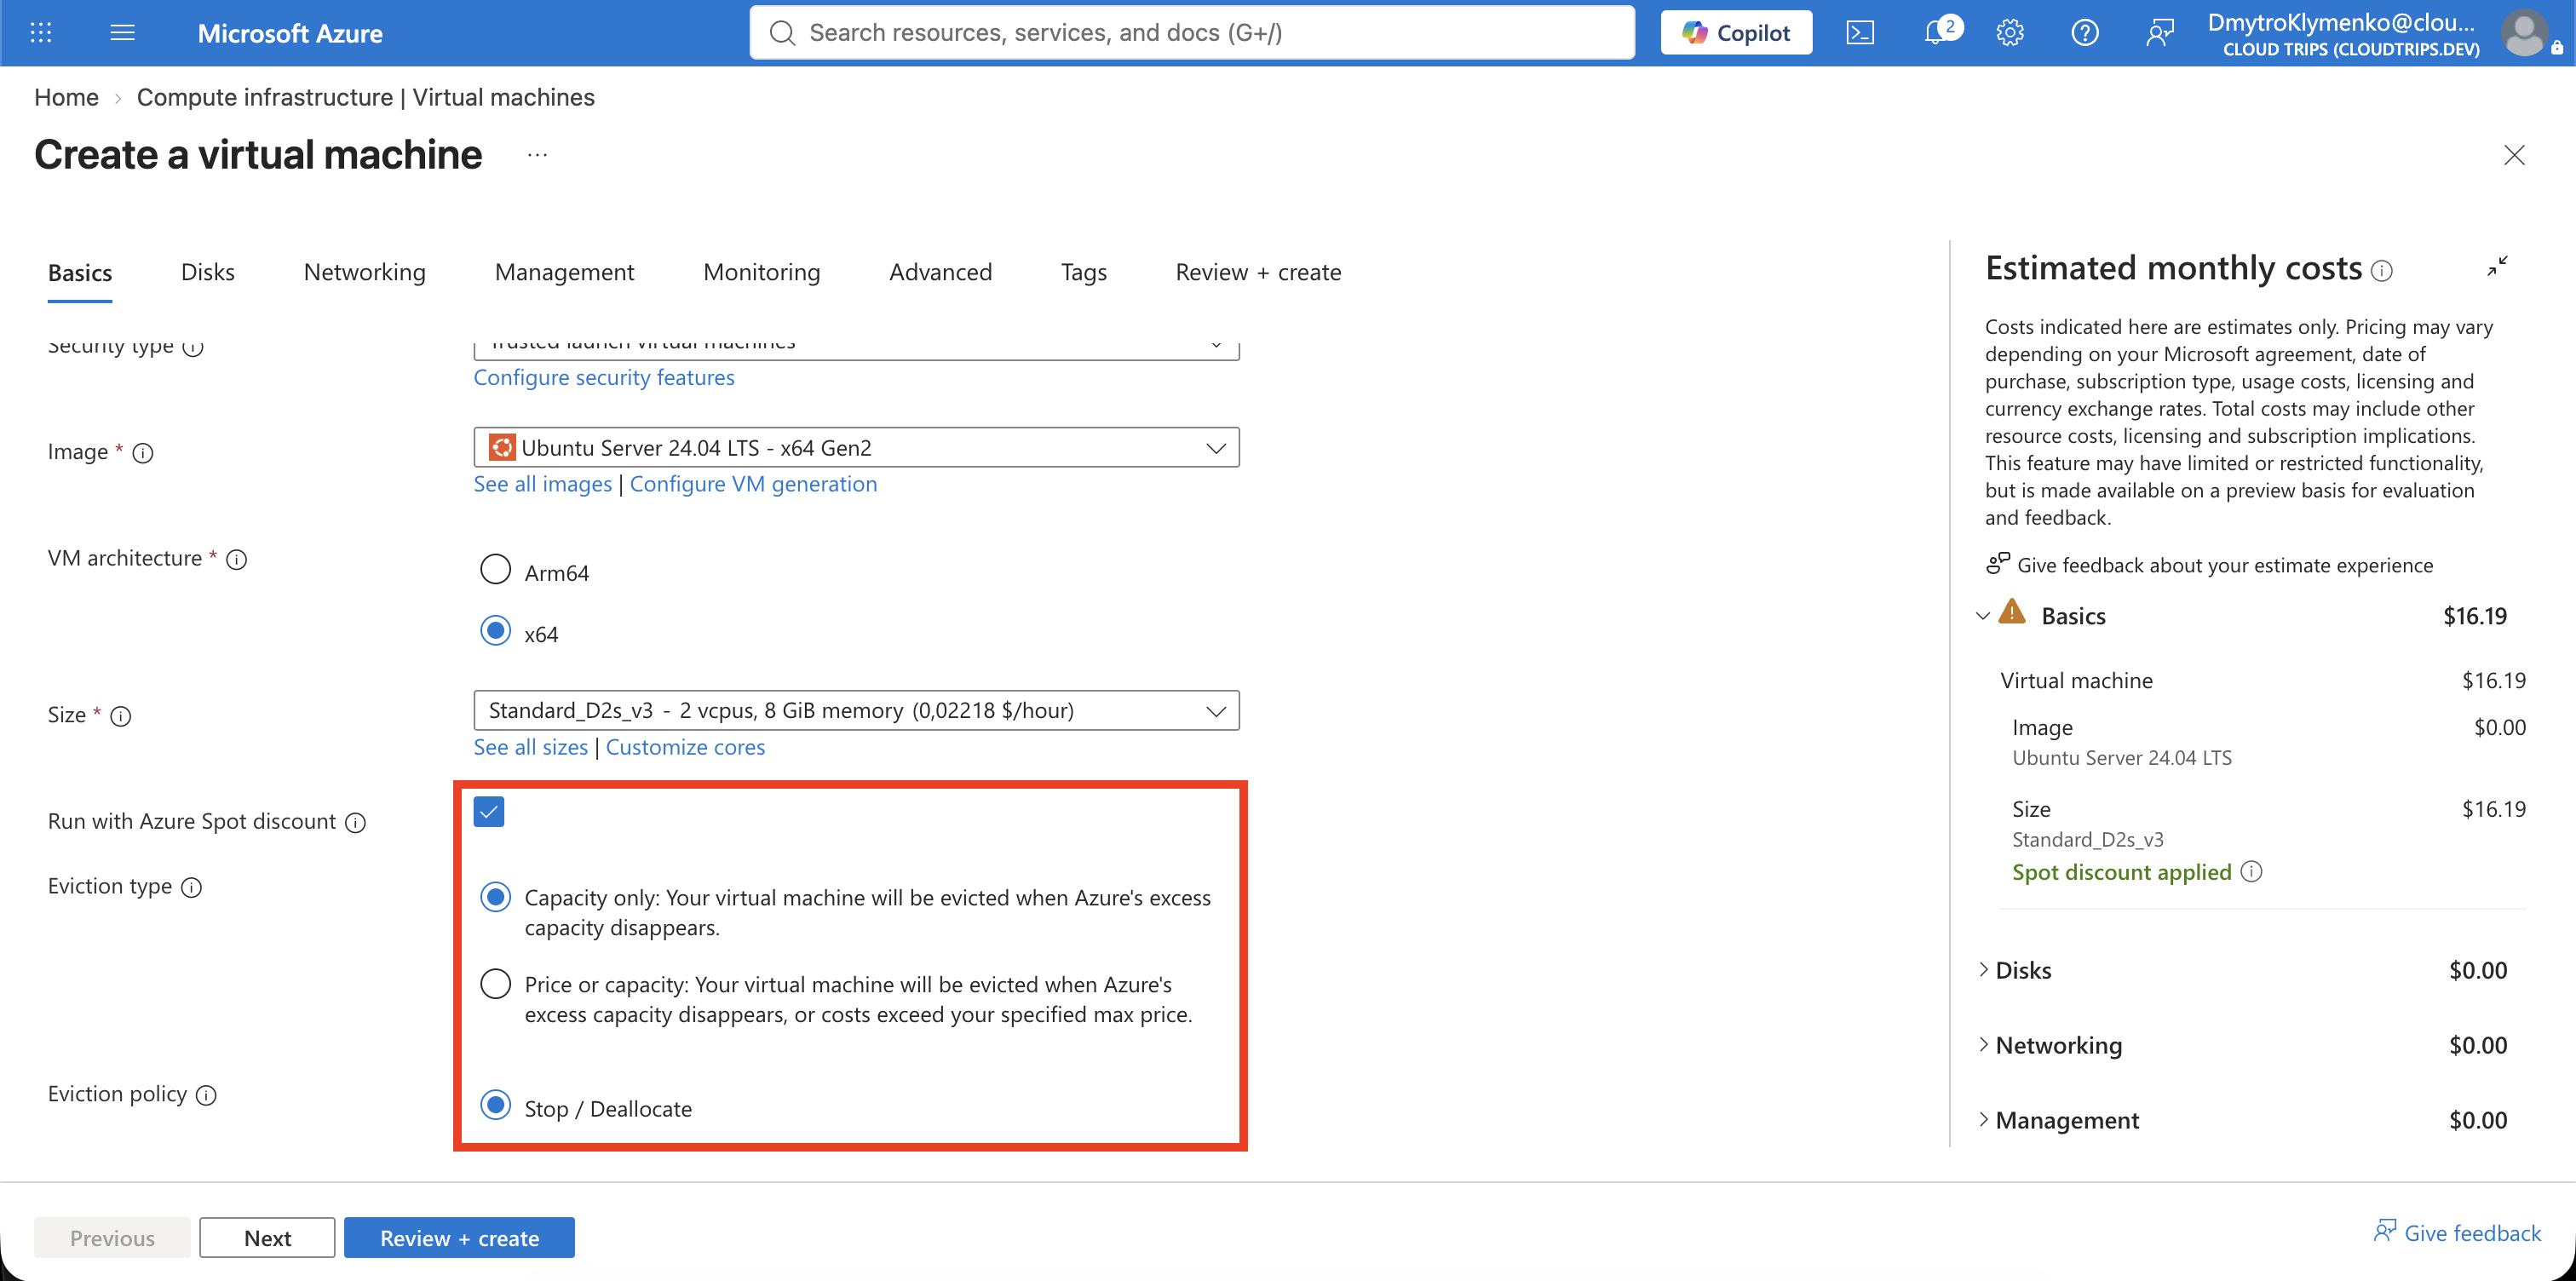Image resolution: width=2576 pixels, height=1281 pixels.
Task: Show info tooltip for Size
Action: [120, 716]
